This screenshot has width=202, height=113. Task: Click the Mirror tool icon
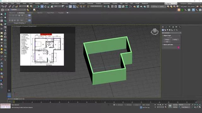point(105,6)
